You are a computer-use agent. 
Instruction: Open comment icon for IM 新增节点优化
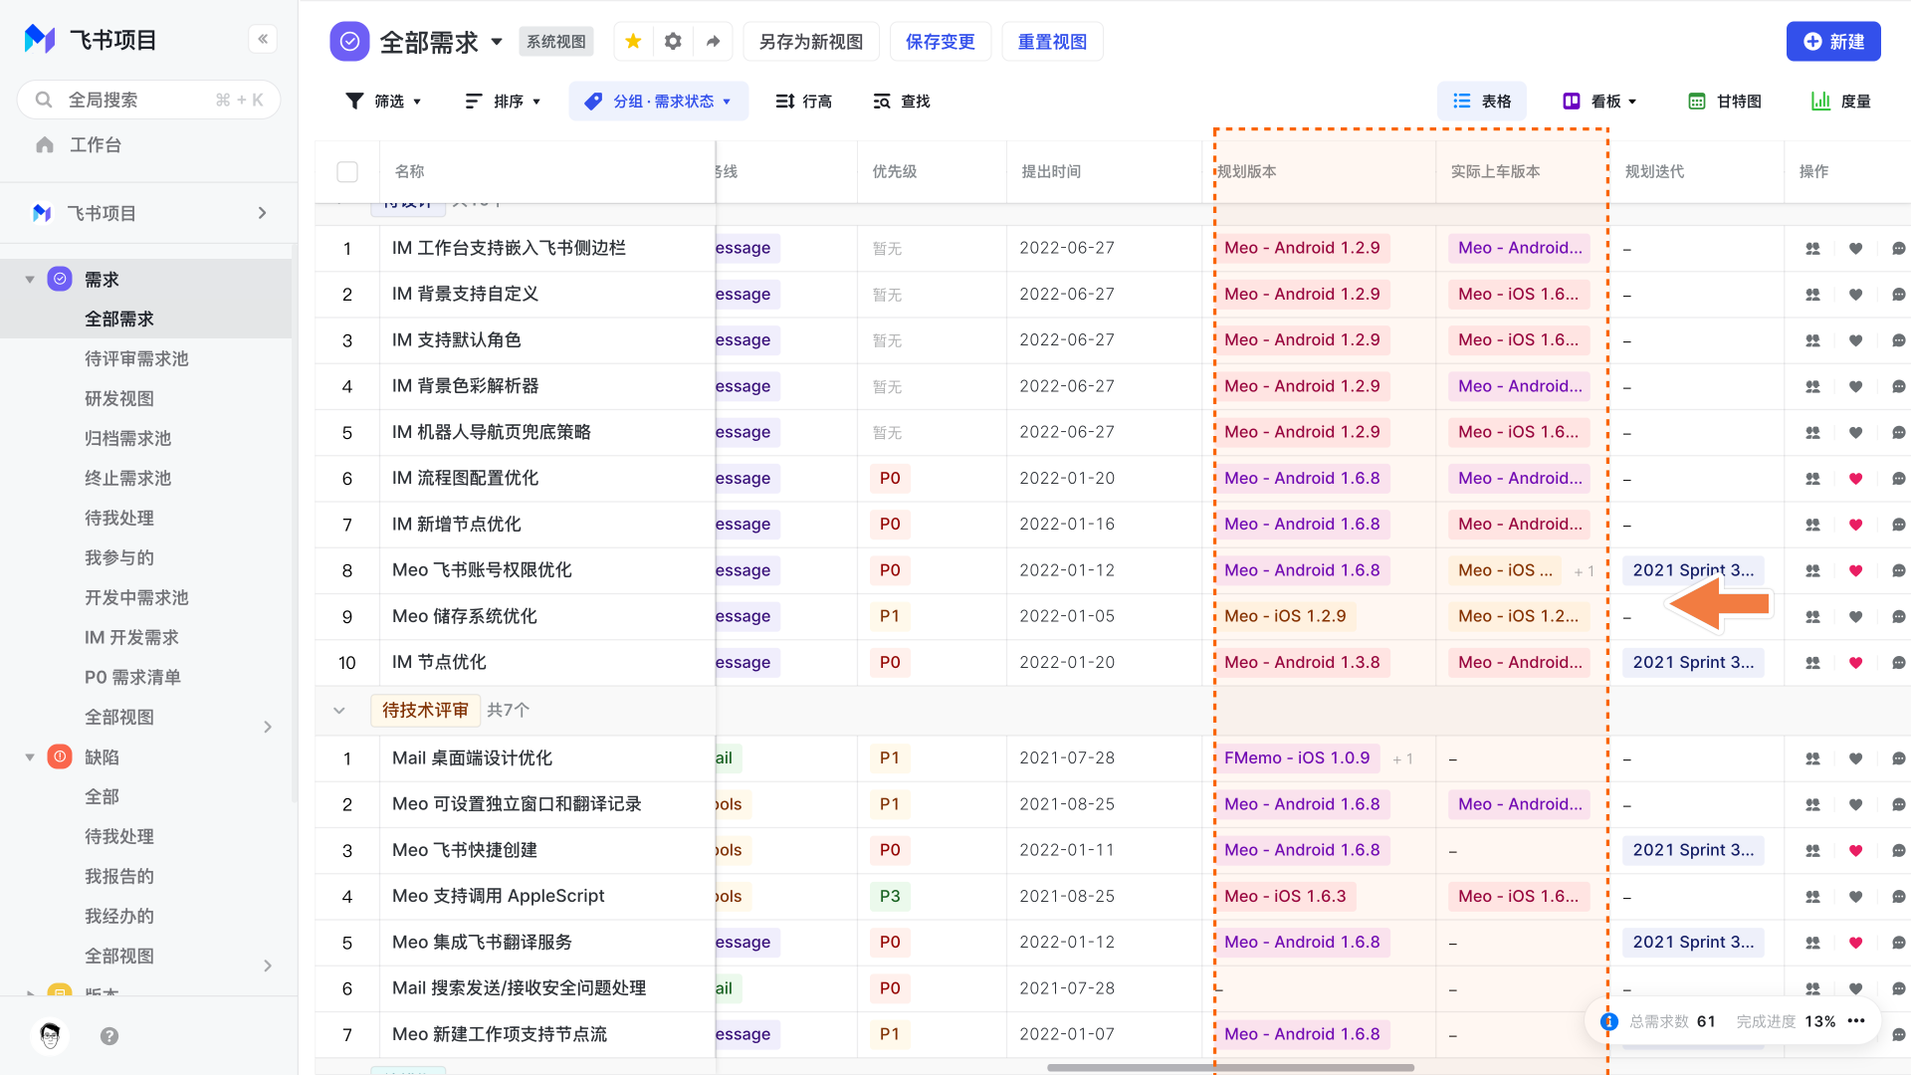coord(1898,525)
